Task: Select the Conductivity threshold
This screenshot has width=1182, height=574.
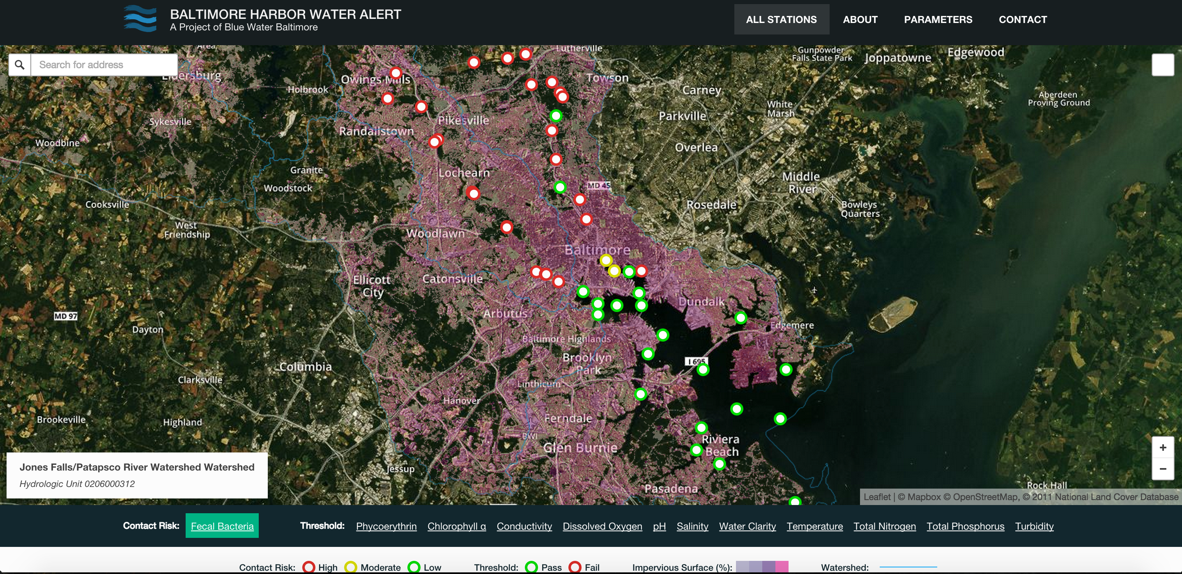Action: pyautogui.click(x=524, y=526)
